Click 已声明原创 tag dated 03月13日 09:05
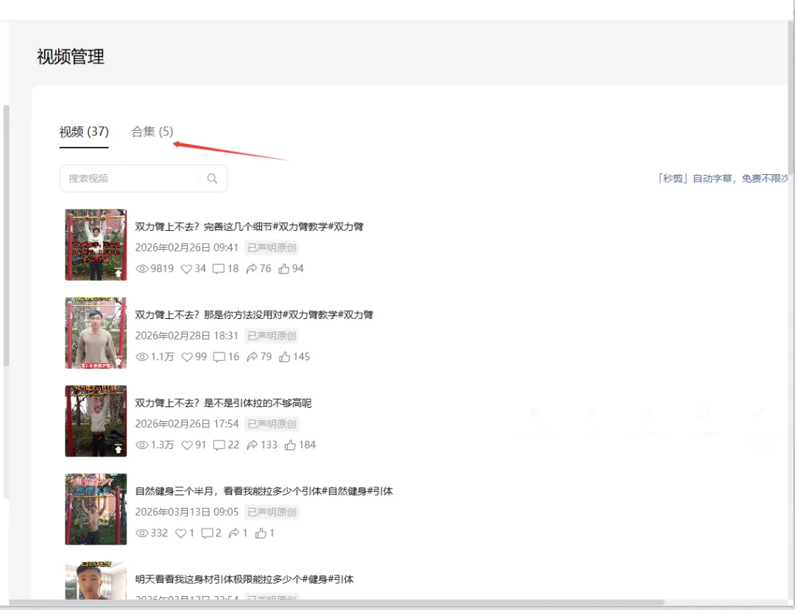 (272, 512)
